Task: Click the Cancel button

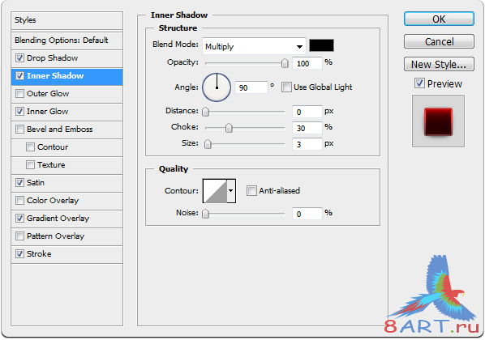Action: tap(439, 41)
